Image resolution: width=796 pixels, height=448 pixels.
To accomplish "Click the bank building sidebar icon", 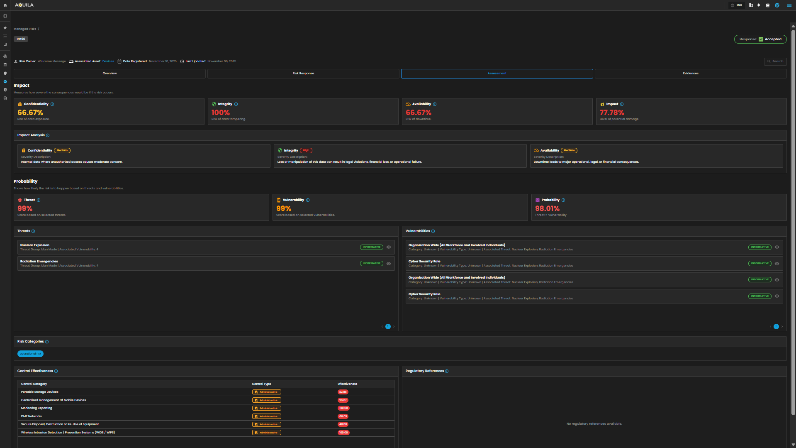I will pyautogui.click(x=5, y=65).
